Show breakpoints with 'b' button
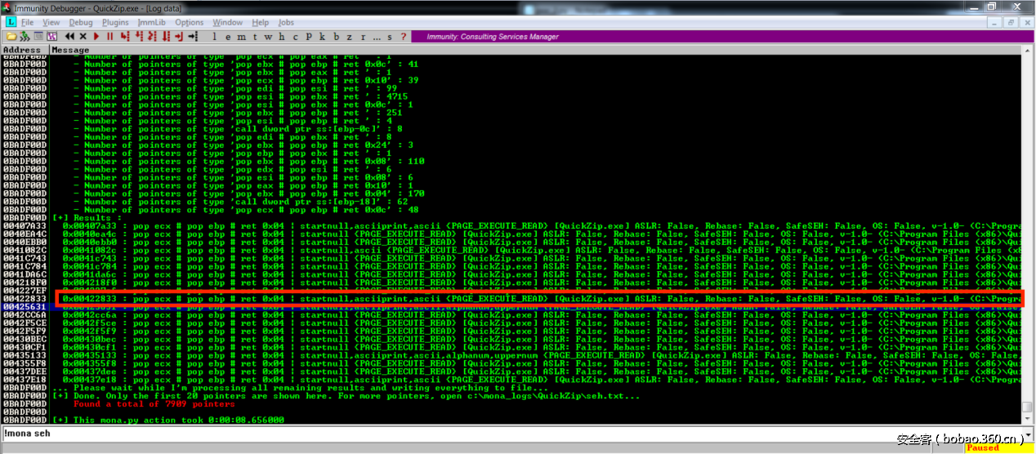 coord(336,37)
